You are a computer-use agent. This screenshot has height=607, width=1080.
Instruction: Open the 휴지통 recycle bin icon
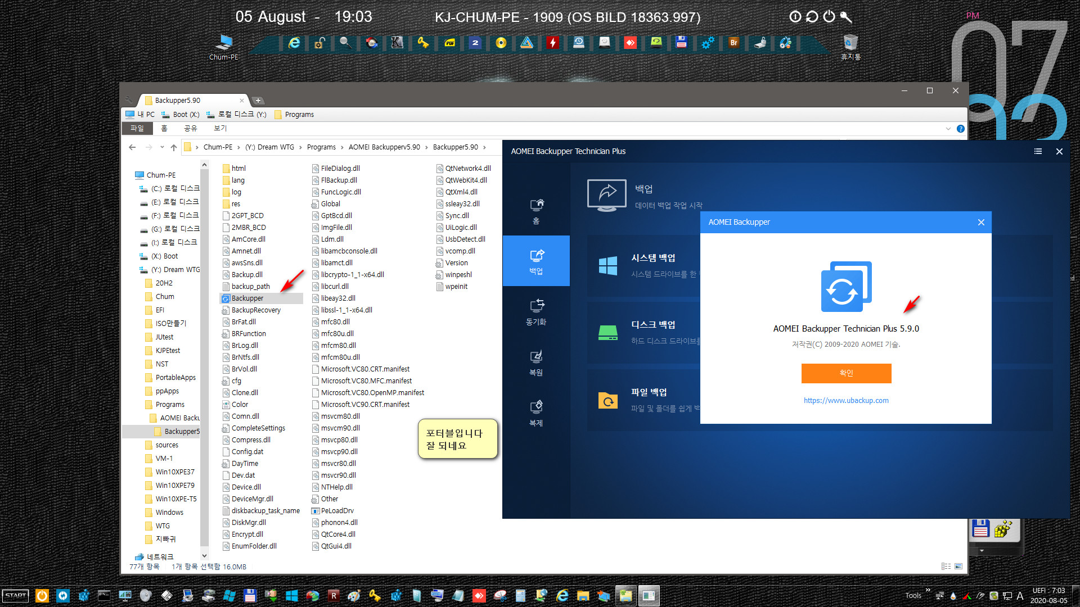pos(850,47)
